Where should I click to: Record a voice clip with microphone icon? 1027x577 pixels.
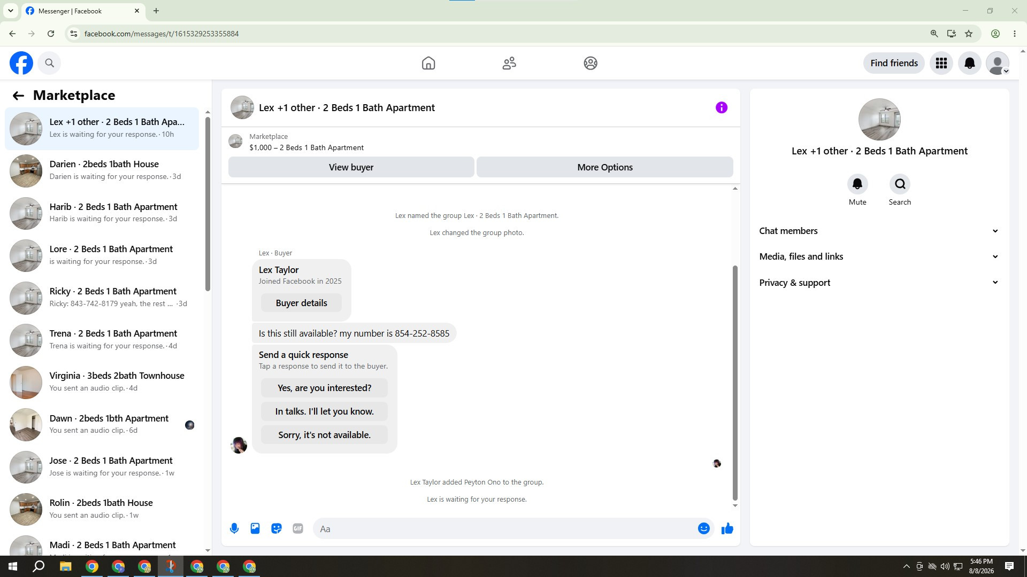click(x=234, y=529)
